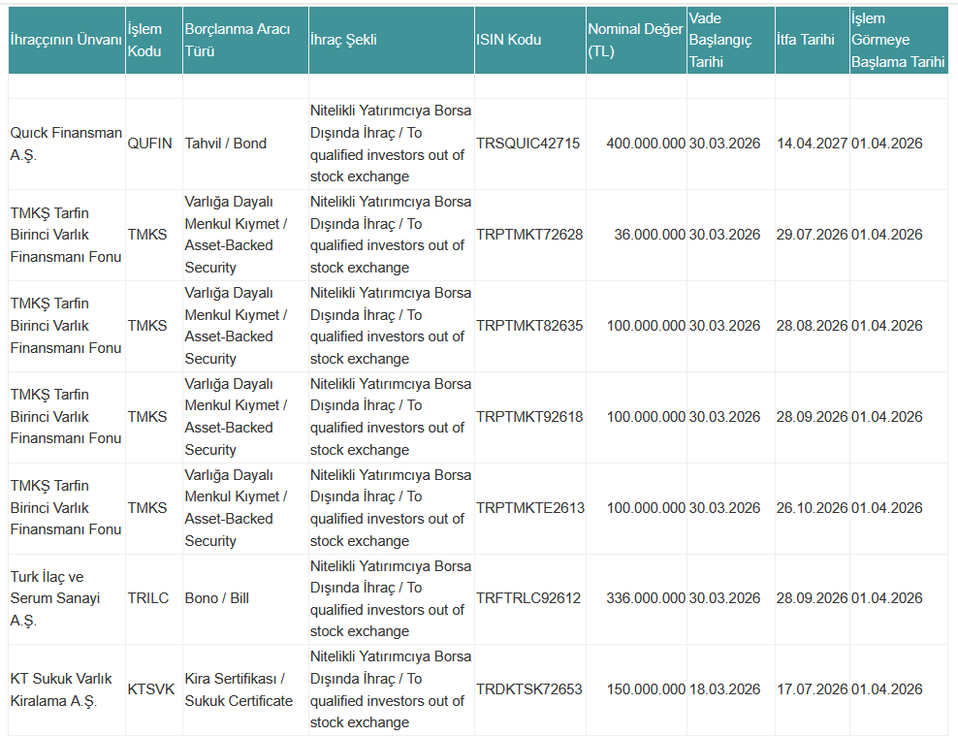Image resolution: width=958 pixels, height=736 pixels.
Task: Click ISIN code TRPTMKT72628
Action: (x=529, y=235)
